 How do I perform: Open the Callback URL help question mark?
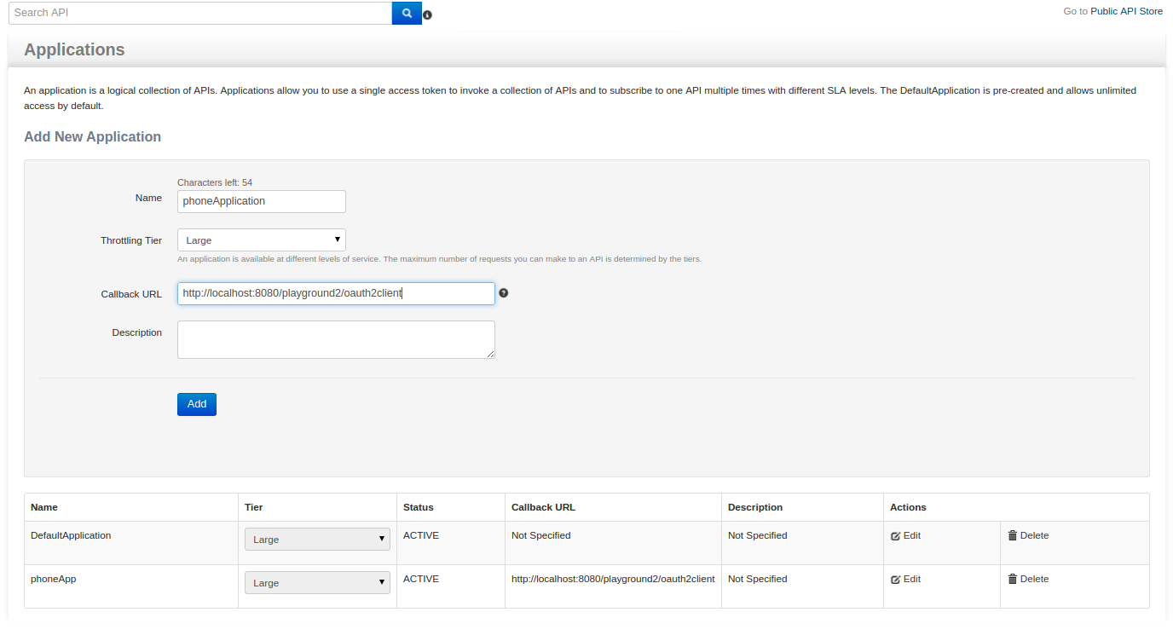[x=504, y=292]
